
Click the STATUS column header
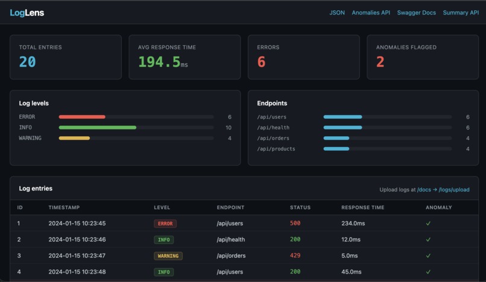300,207
